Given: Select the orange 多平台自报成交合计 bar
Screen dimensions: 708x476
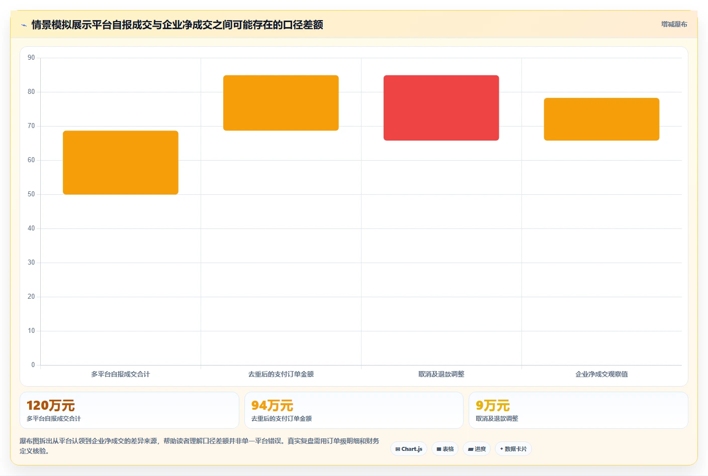Looking at the screenshot, I should [121, 163].
